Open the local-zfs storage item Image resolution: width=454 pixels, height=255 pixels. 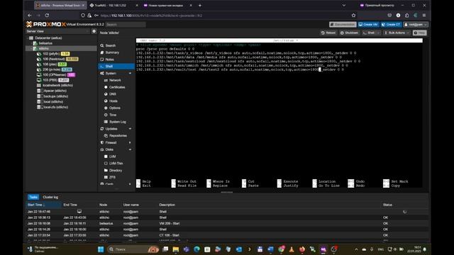point(56,107)
